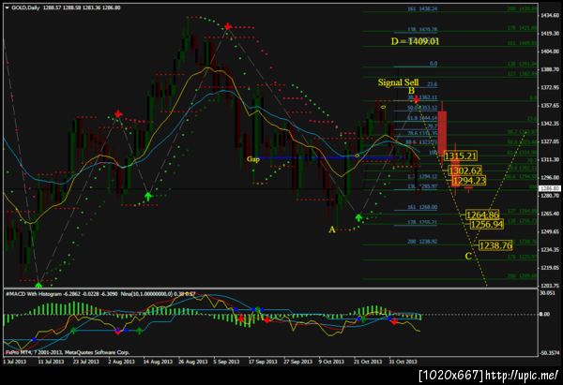Select the blue horizontal Gap line
This screenshot has height=385, width=563.
click(x=330, y=157)
